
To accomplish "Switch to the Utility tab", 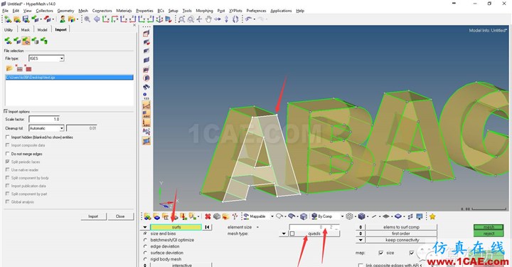I will 9,30.
